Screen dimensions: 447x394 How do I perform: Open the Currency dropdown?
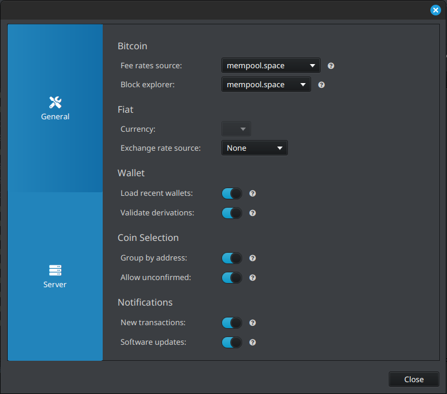(236, 129)
